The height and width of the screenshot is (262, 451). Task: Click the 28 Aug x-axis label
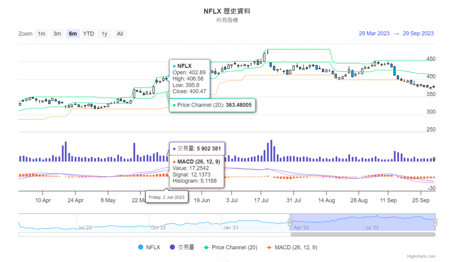[x=359, y=200]
